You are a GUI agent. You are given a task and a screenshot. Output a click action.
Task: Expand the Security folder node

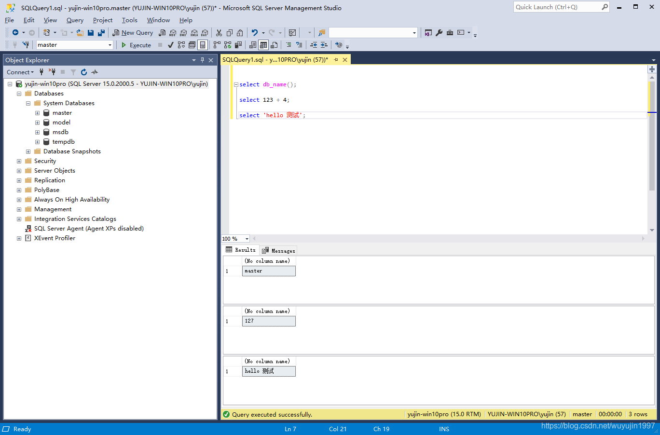pos(19,161)
